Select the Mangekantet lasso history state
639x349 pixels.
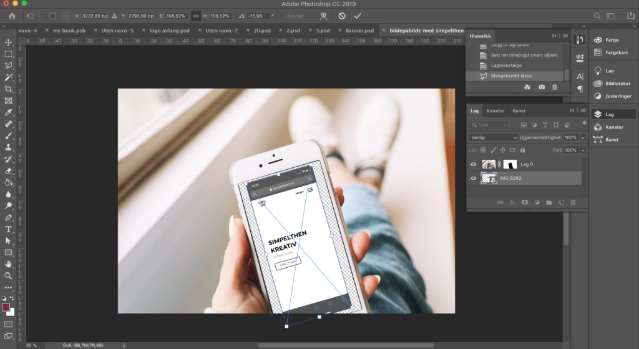[x=511, y=76]
